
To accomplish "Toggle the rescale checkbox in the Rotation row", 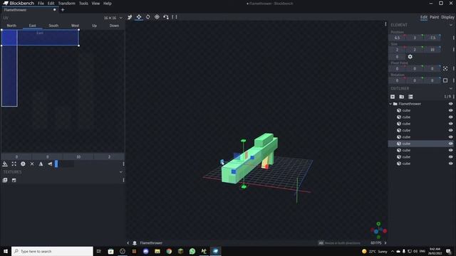I will 445,80.
